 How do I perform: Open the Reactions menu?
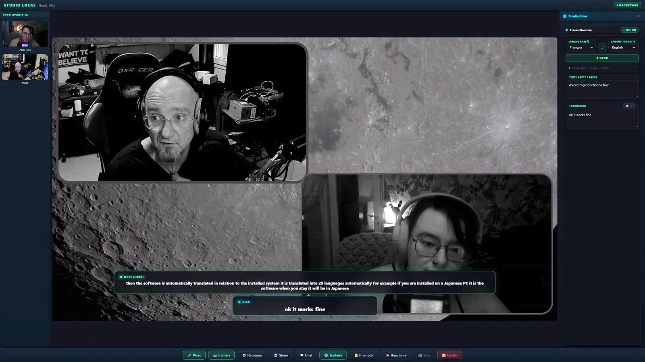pyautogui.click(x=396, y=355)
